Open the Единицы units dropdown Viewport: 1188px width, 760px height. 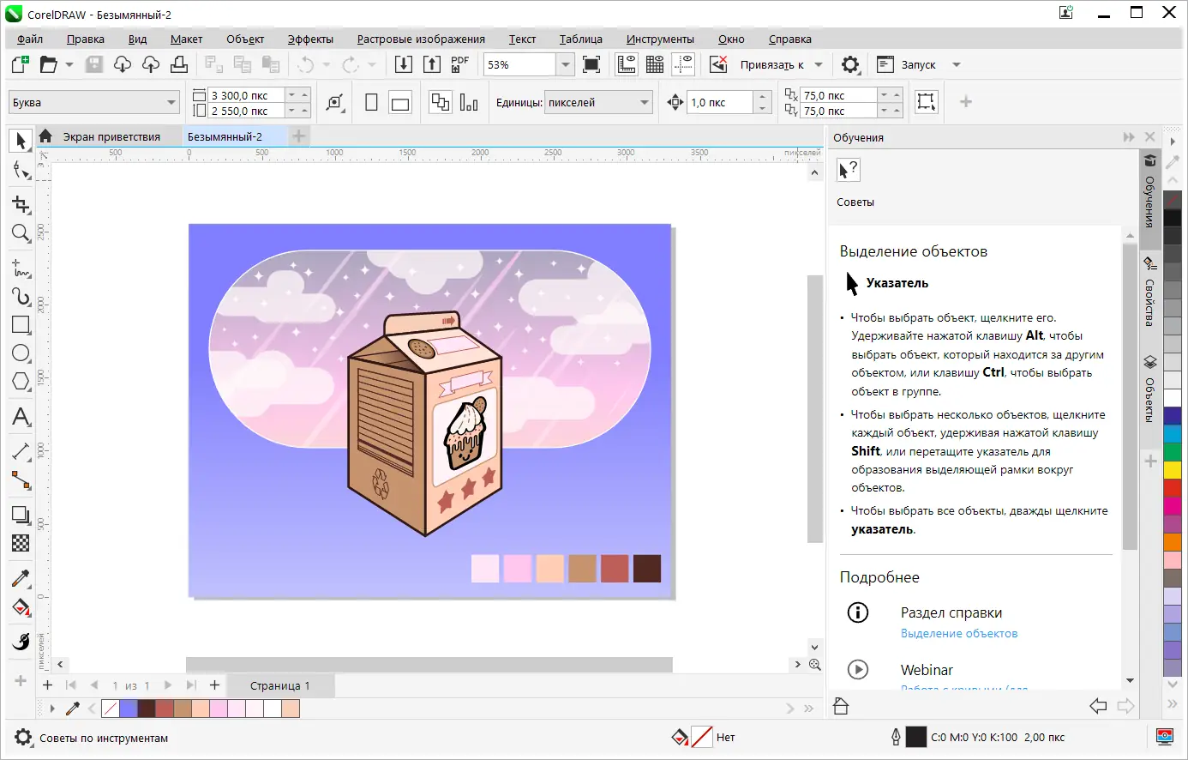[645, 103]
